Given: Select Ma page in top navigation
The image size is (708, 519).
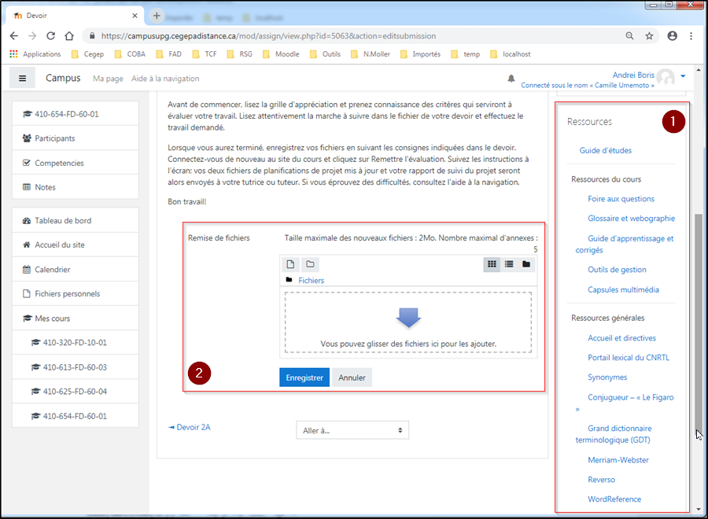Looking at the screenshot, I should point(108,79).
